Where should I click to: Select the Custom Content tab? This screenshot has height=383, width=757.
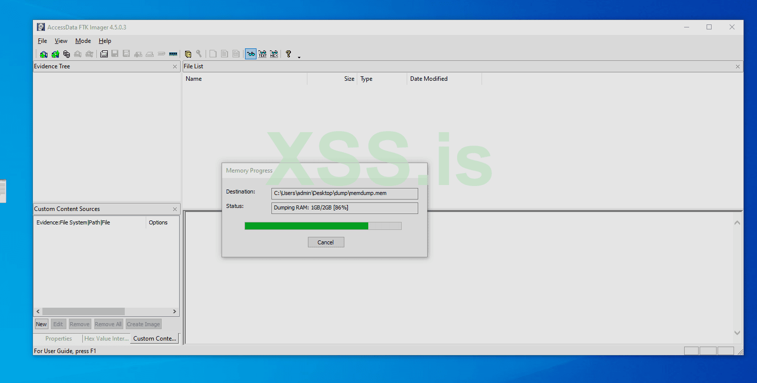pos(155,338)
